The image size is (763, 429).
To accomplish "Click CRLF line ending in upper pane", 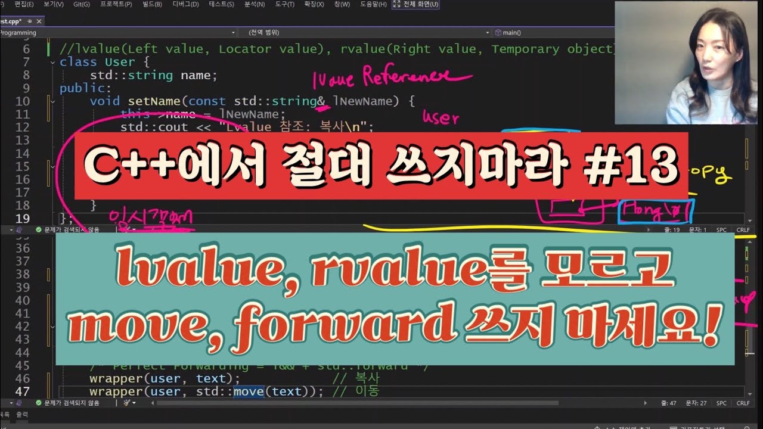I will click(x=743, y=229).
